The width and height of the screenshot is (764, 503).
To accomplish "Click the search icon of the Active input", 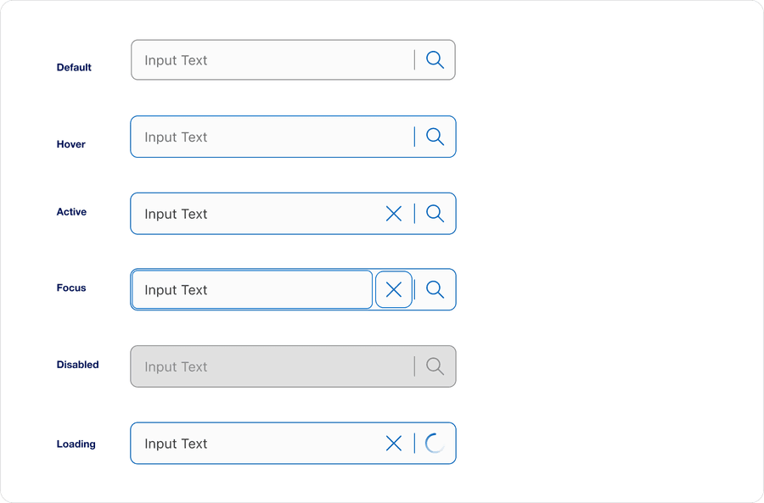I will pyautogui.click(x=435, y=213).
